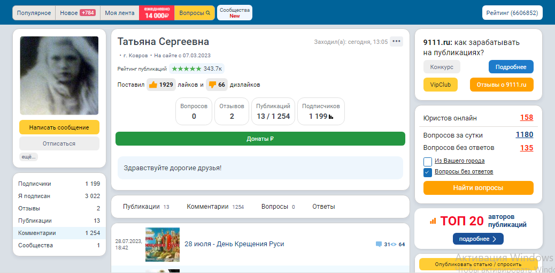Click the Отзывов 2 stats box
555x273 pixels.
(232, 111)
